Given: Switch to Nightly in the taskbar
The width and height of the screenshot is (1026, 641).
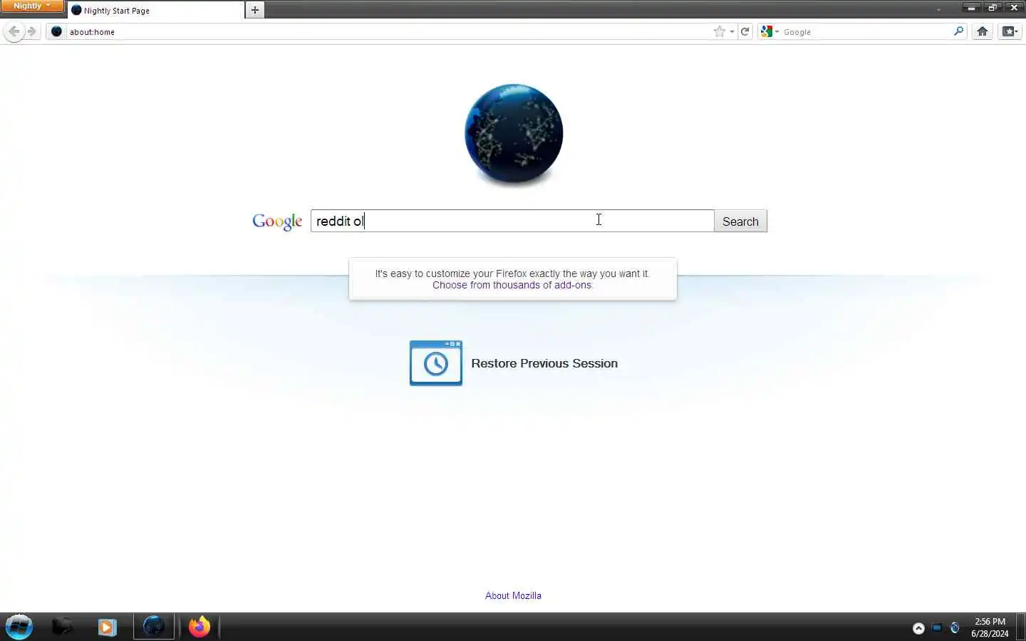Looking at the screenshot, I should point(154,627).
